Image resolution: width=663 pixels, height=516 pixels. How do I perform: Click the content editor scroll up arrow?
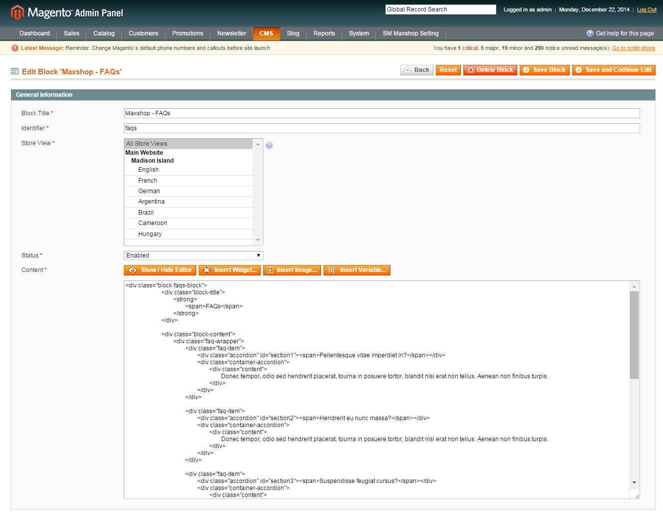pos(634,286)
